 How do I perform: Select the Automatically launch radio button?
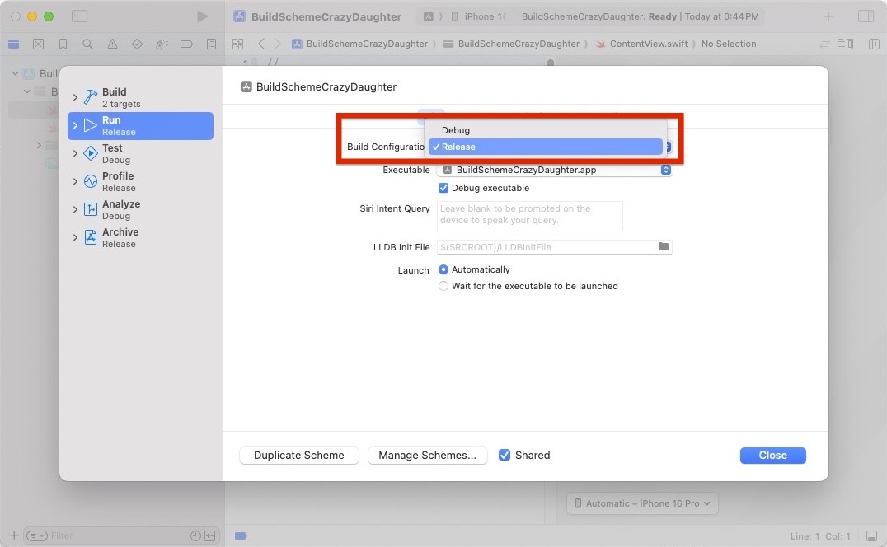coord(443,269)
